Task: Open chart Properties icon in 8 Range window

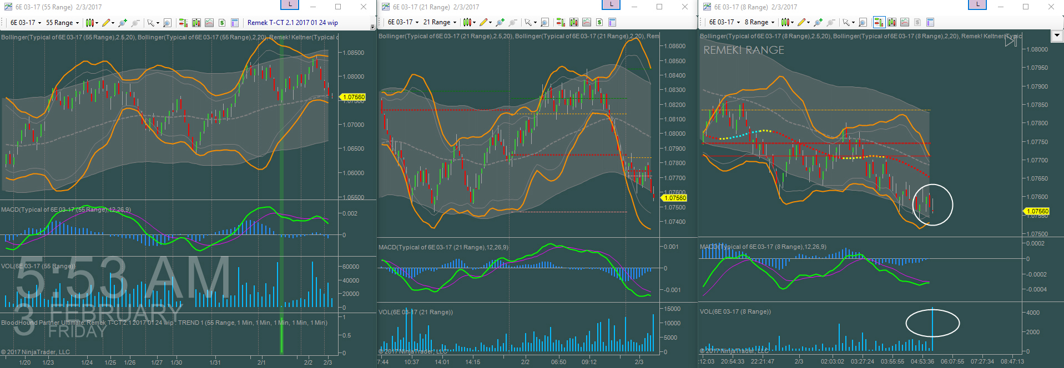Action: (930, 22)
